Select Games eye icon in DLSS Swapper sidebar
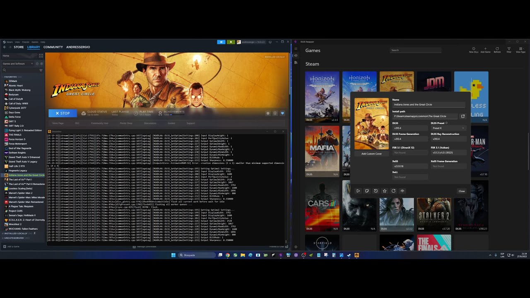530x298 pixels. 296,55
